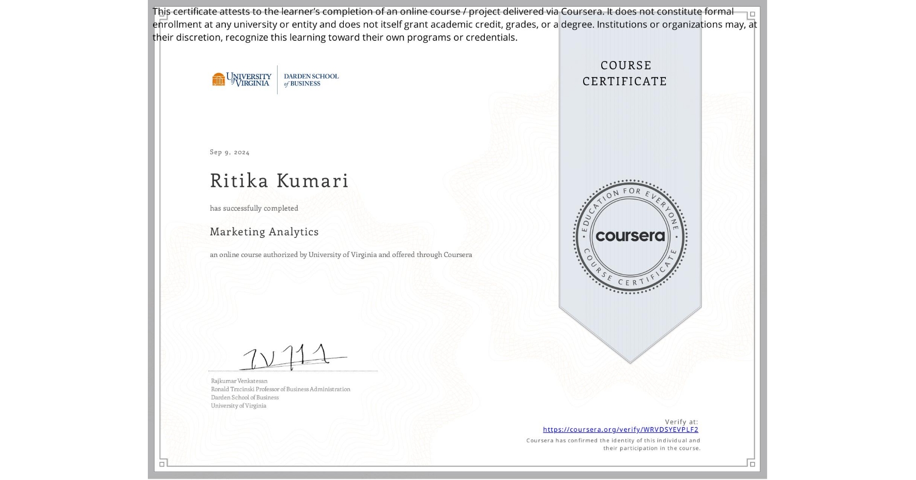
Task: Click the disclaimer paragraph at the top
Action: pos(454,24)
